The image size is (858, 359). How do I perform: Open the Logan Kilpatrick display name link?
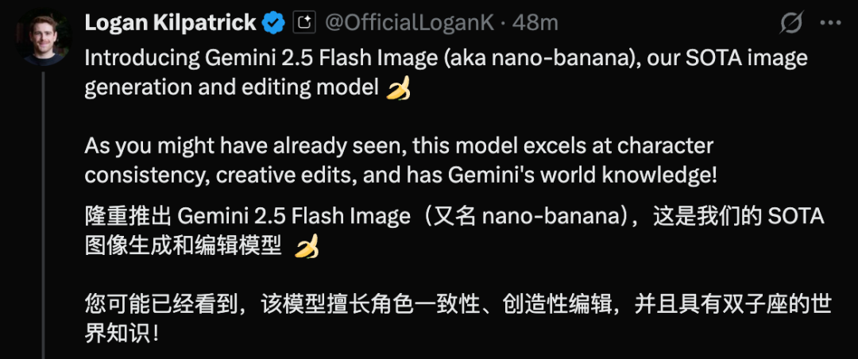(x=170, y=23)
